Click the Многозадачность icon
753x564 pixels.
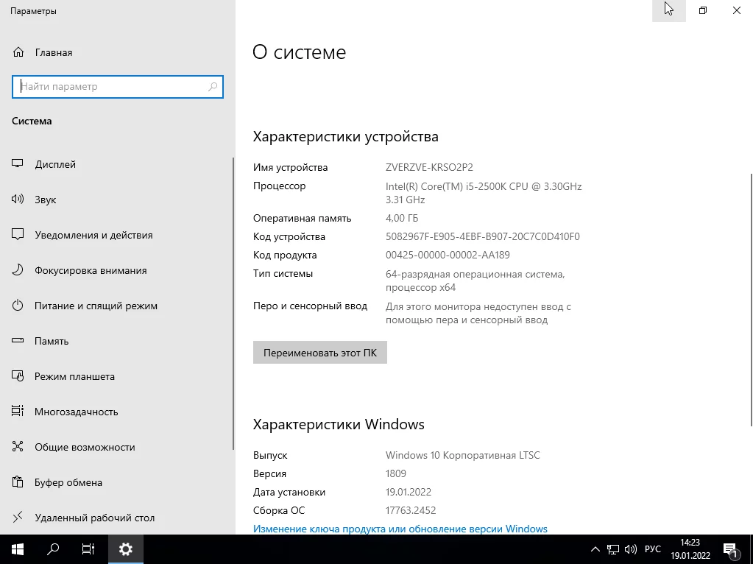click(17, 412)
